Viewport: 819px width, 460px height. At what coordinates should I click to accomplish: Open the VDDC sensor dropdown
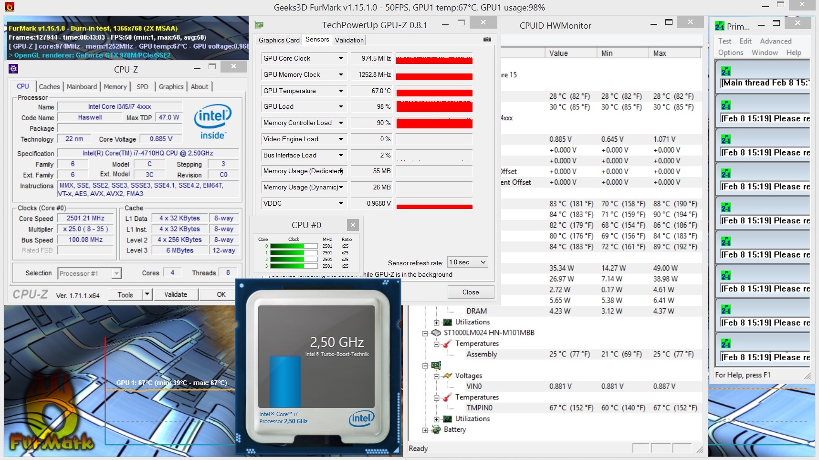341,204
